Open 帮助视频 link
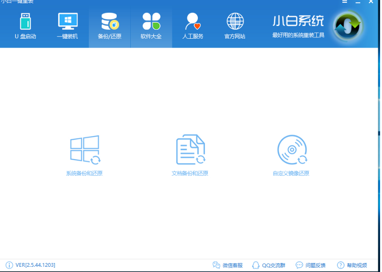The image size is (382, 272). point(357,265)
